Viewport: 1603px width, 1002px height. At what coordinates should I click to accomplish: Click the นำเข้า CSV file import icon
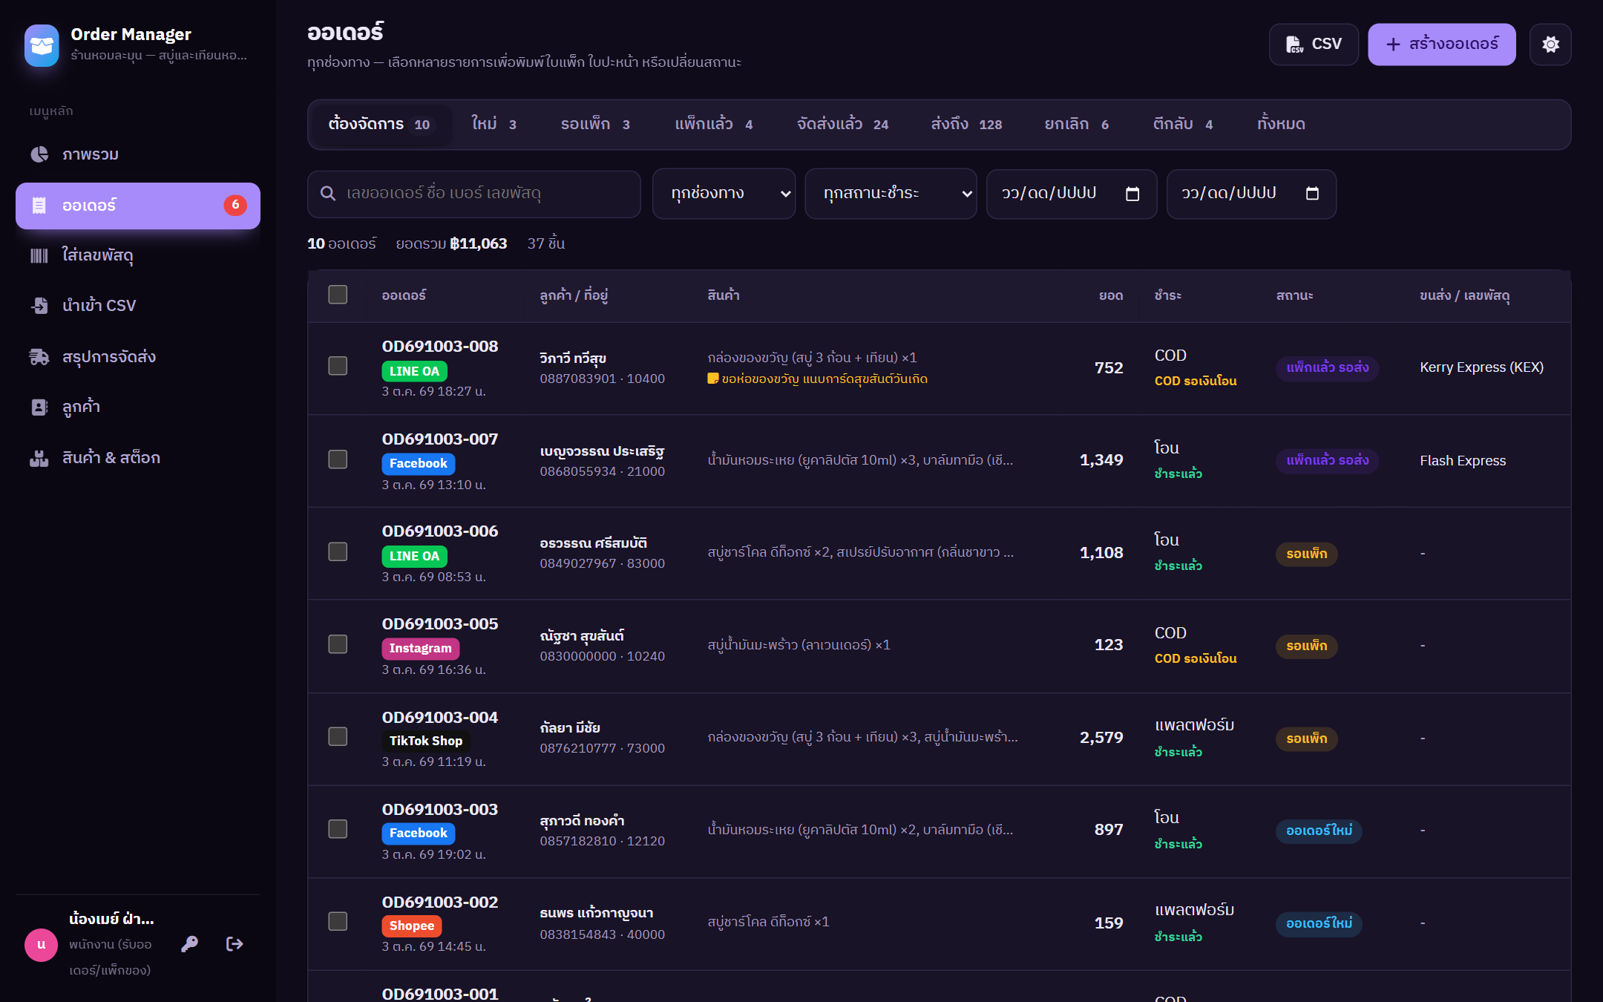point(39,306)
